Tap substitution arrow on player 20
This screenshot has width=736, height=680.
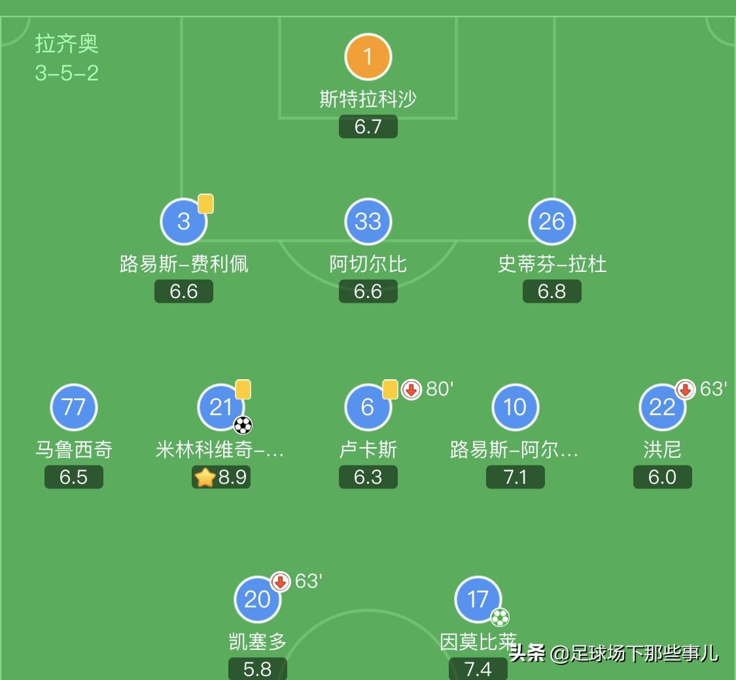pyautogui.click(x=280, y=581)
